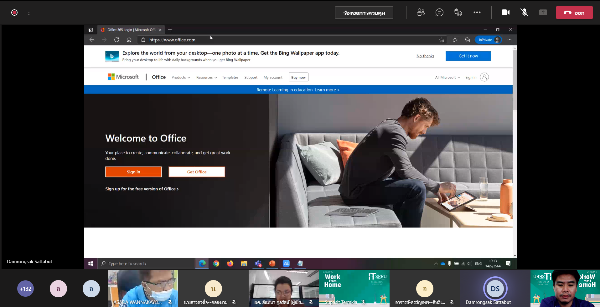Open the participants panel icon
Viewport: 600px width, 307px height.
421,13
